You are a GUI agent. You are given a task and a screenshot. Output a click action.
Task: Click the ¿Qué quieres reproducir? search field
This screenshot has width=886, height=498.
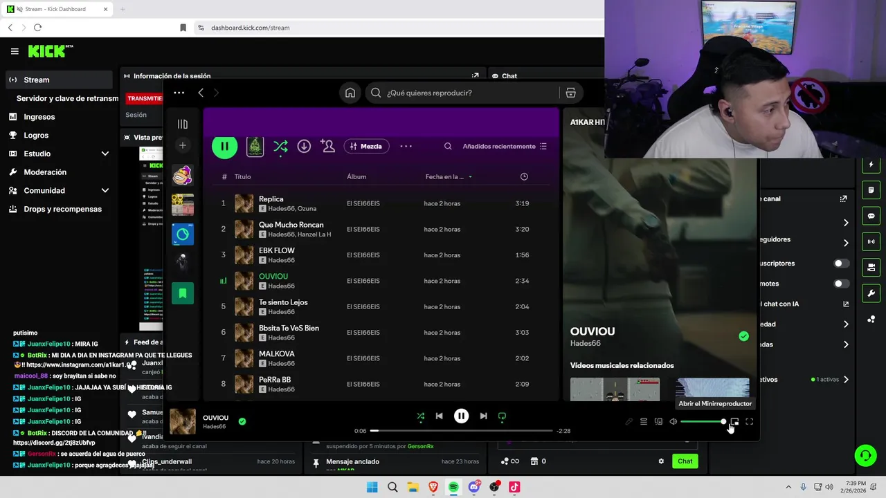pos(464,93)
